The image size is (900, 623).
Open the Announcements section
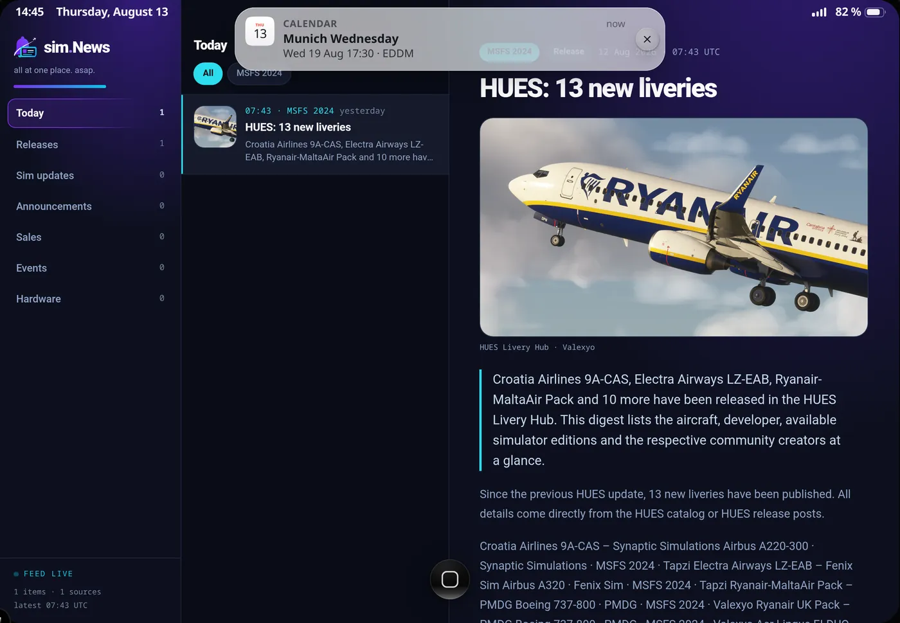(91, 206)
